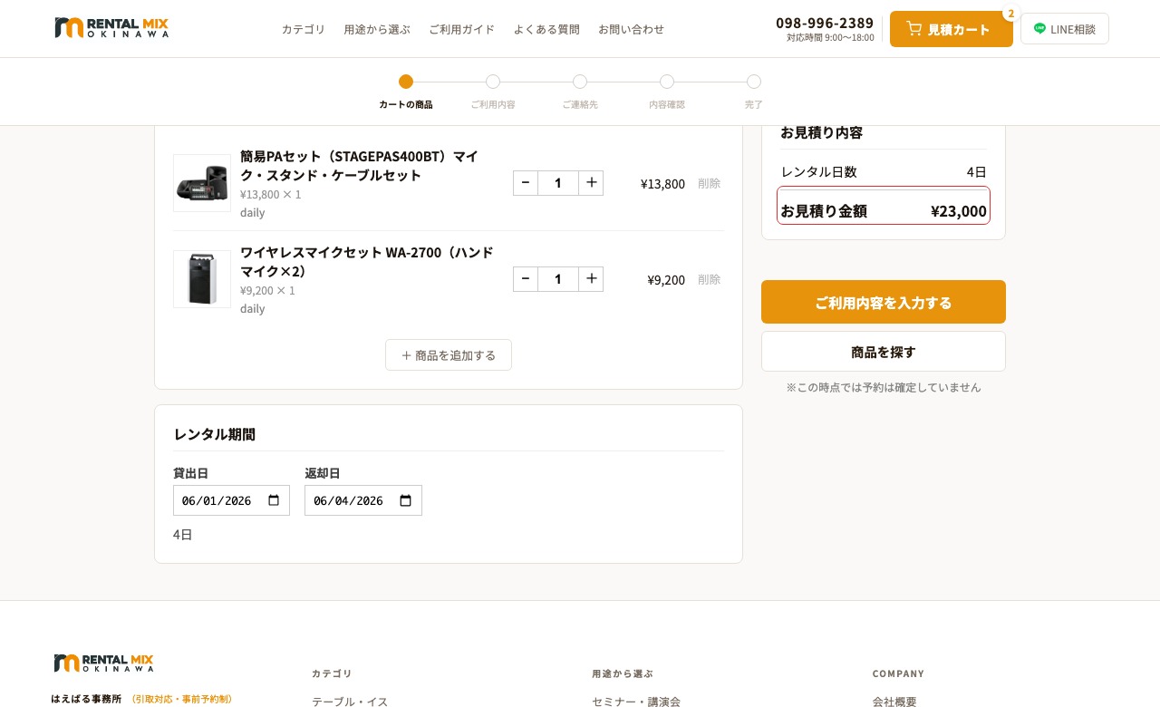
Task: Click the footer Rental Mix Okinawa logo
Action: [x=104, y=663]
